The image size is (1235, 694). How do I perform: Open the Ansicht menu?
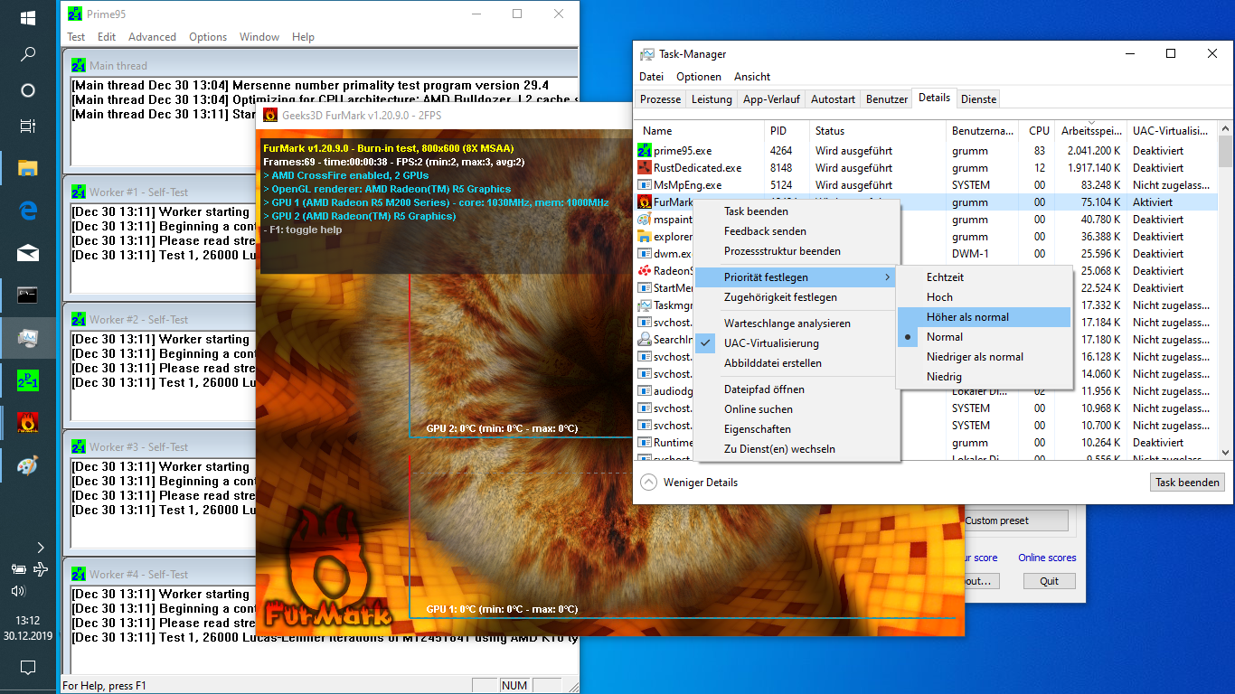[x=752, y=77]
